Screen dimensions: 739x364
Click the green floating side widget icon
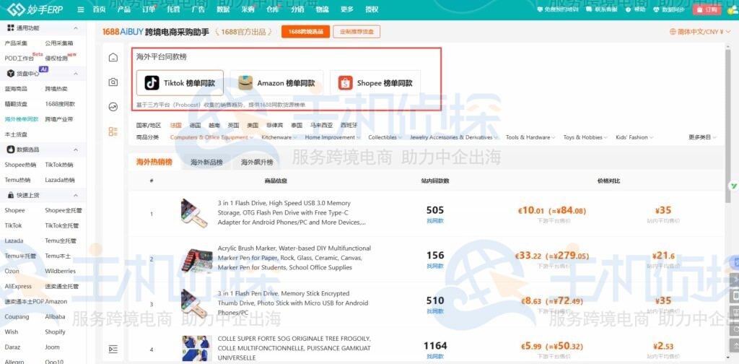733,186
